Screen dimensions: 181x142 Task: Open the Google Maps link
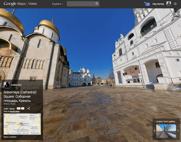click(x=15, y=111)
